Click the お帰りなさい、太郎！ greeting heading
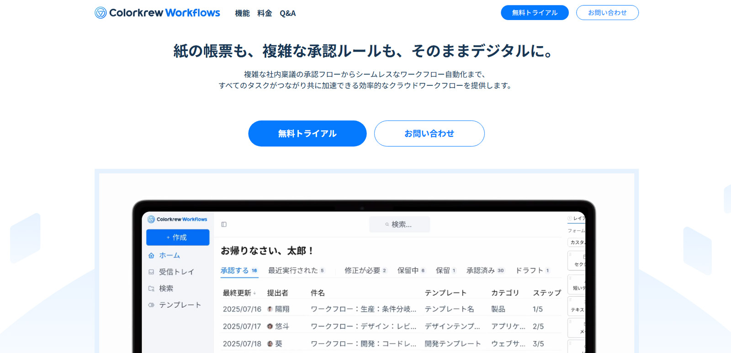 [x=268, y=251]
